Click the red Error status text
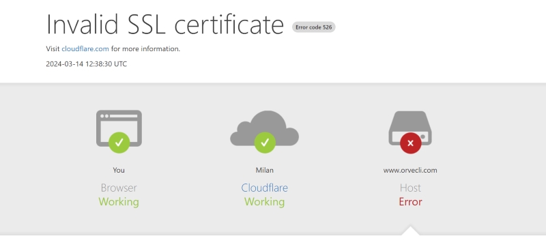Image resolution: width=546 pixels, height=247 pixels. tap(410, 202)
